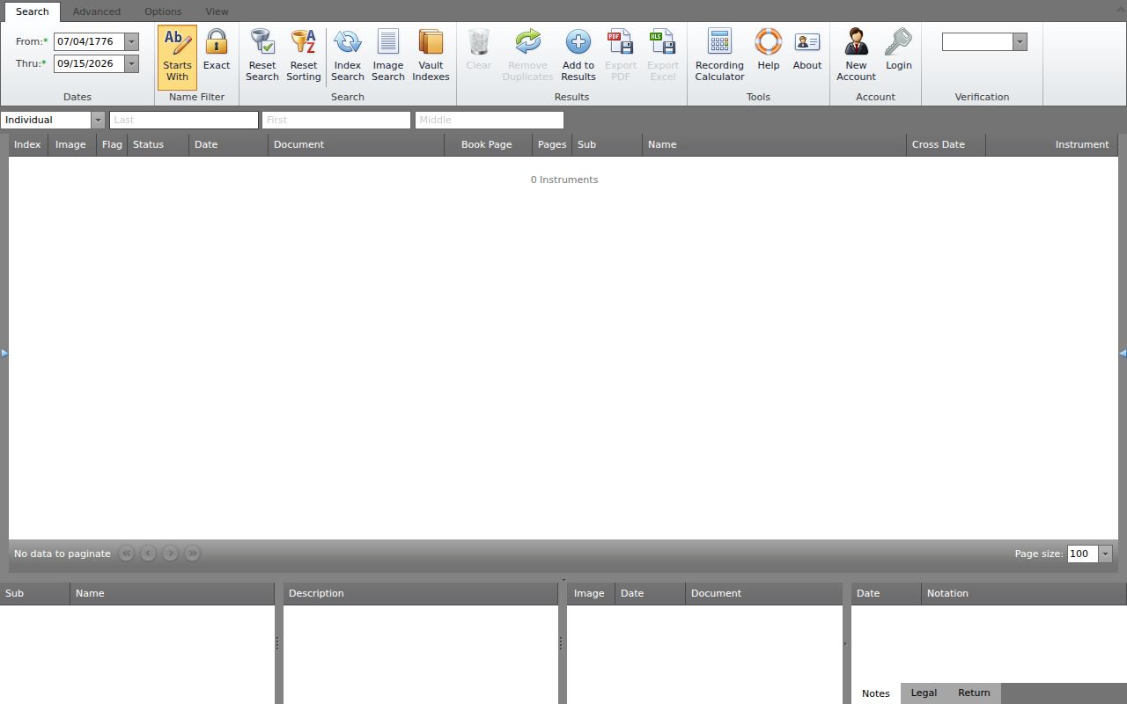Screen dimensions: 1127x704
Task: Open the Return tab
Action: pos(974,693)
